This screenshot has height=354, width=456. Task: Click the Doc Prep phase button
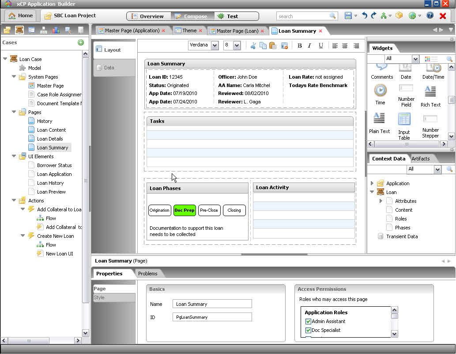tap(185, 210)
